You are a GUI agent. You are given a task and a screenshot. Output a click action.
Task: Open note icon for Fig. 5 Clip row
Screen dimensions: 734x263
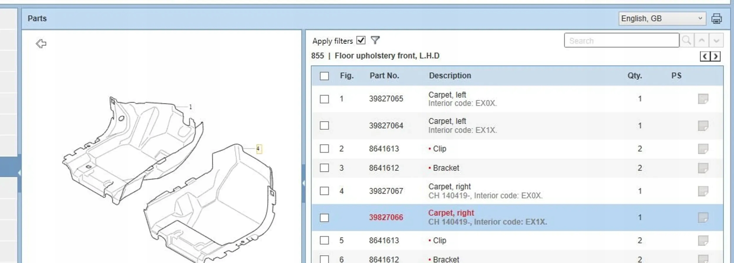coord(703,240)
